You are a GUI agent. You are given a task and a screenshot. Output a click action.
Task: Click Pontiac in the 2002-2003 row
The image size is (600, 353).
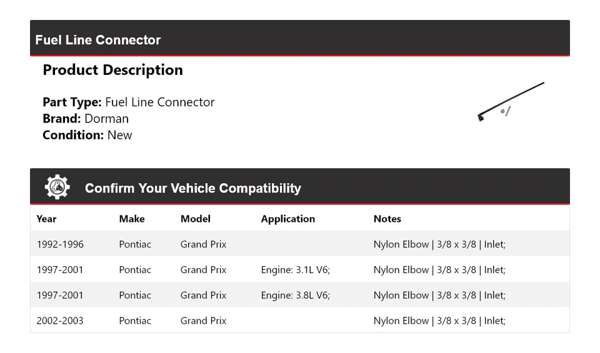[x=135, y=321]
